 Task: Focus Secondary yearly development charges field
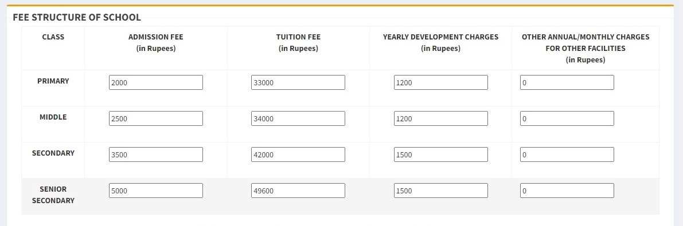(x=441, y=154)
